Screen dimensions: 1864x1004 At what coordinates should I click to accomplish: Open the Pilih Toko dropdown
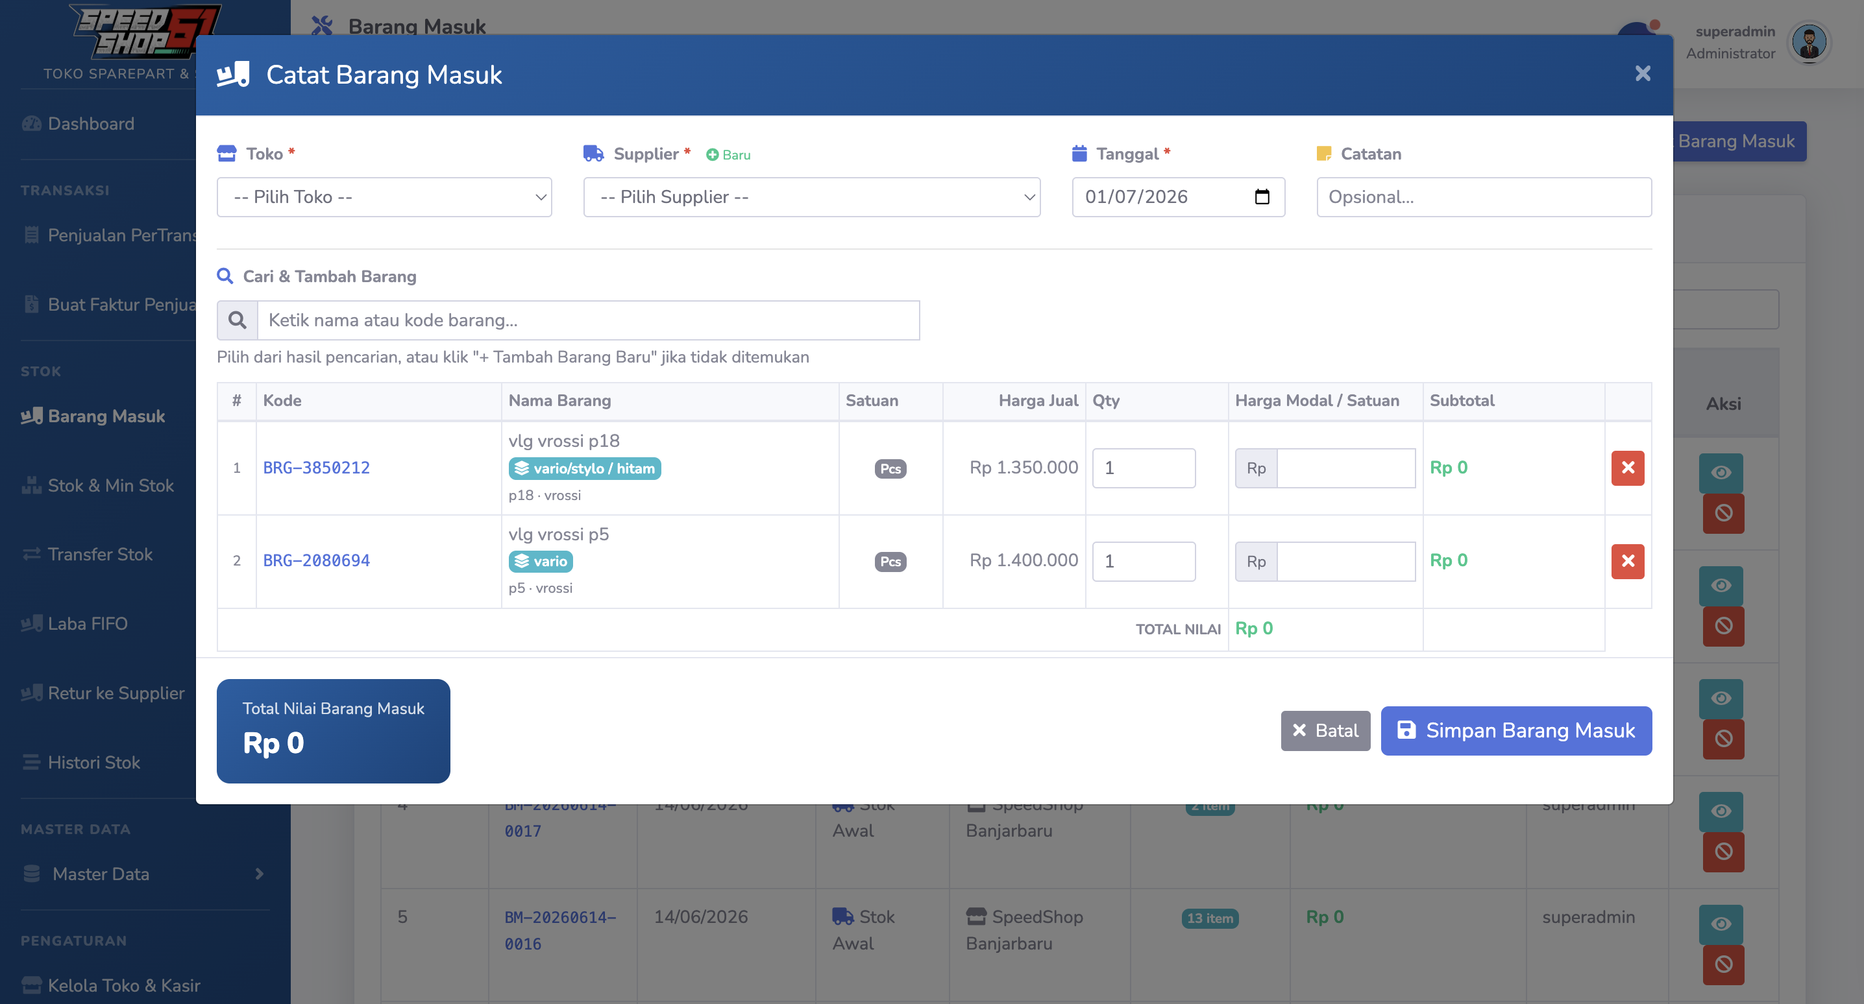click(384, 197)
